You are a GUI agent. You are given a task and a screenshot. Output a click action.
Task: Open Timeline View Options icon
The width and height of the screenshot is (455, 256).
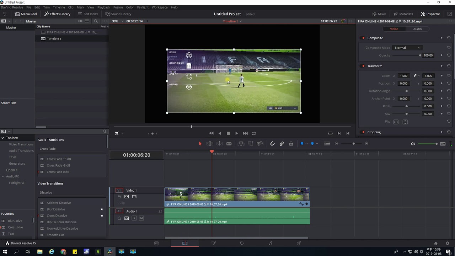pyautogui.click(x=327, y=144)
